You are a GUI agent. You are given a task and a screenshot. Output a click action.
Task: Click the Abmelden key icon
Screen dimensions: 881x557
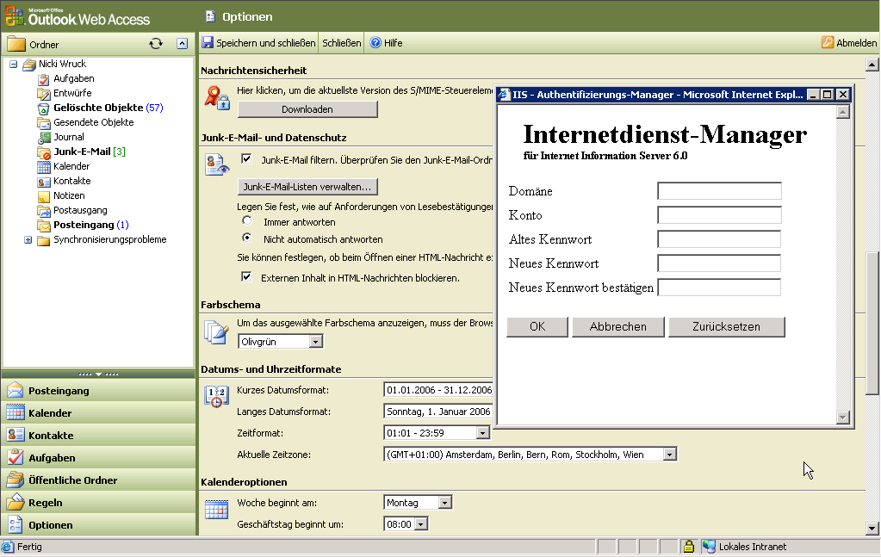click(x=827, y=43)
